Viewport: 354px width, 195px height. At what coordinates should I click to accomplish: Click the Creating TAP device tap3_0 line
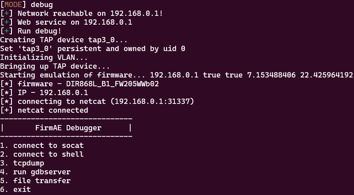pyautogui.click(x=64, y=40)
